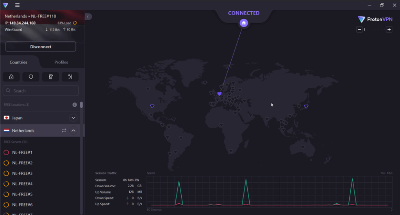Click the country Search field

[41, 91]
